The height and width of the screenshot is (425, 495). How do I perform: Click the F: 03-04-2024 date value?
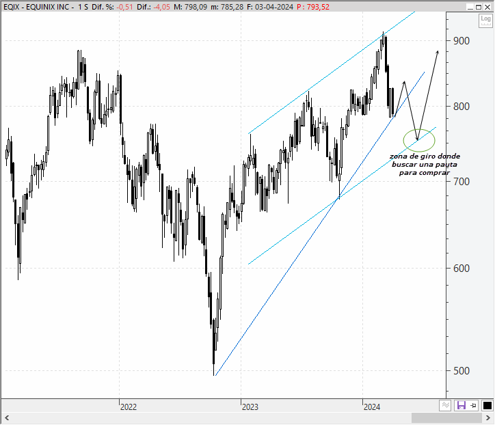tap(270, 7)
